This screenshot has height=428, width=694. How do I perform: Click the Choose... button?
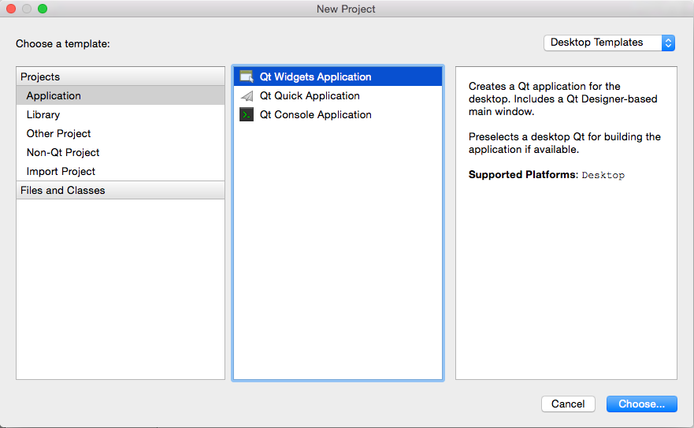[x=642, y=404]
